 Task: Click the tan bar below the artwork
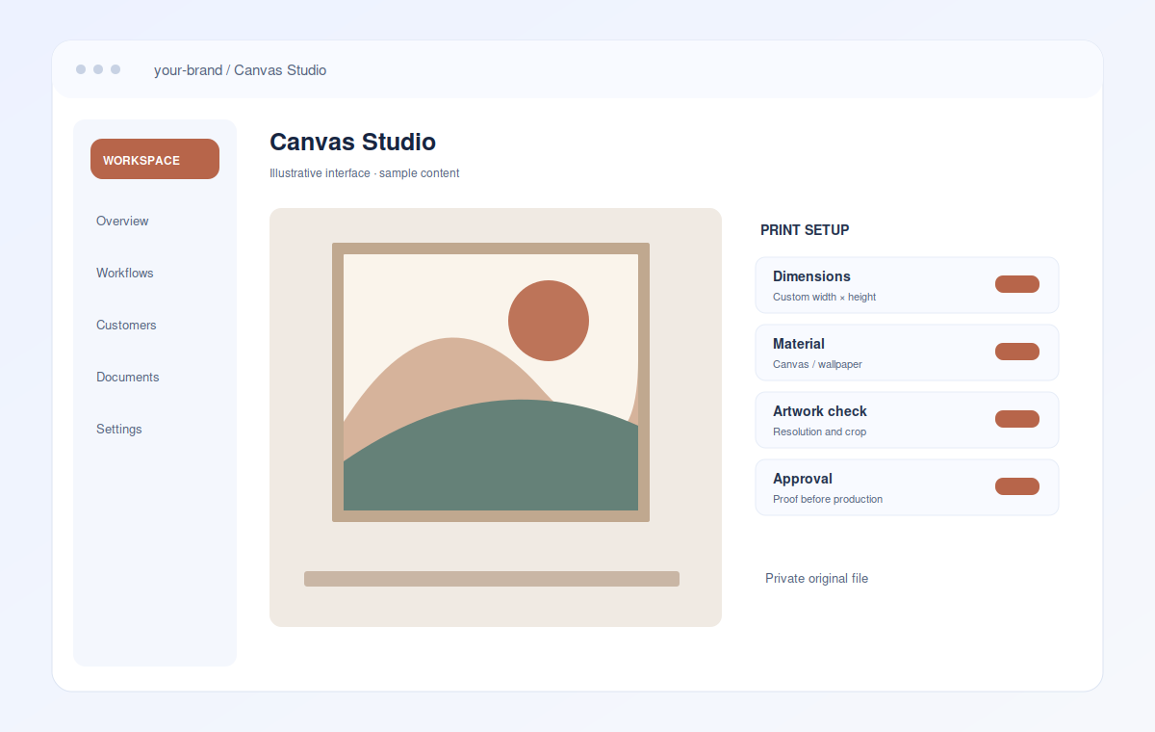(x=492, y=579)
